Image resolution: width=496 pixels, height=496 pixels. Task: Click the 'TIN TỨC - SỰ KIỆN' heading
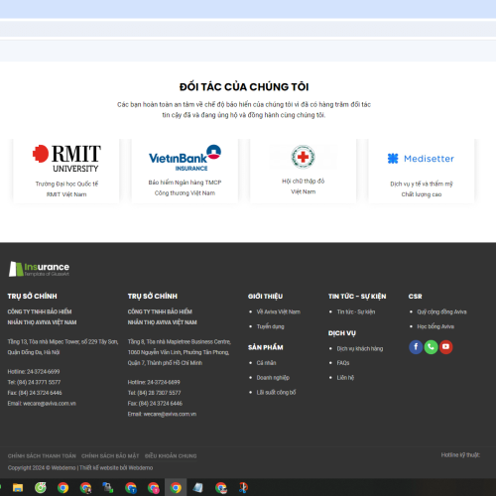357,297
